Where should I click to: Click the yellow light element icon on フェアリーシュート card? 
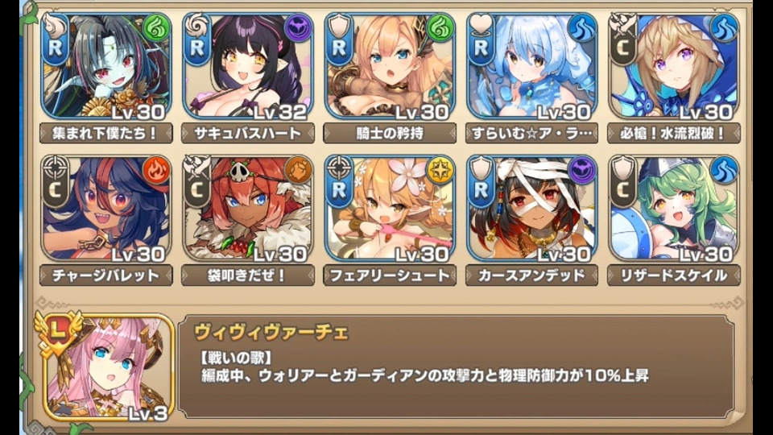coord(440,171)
